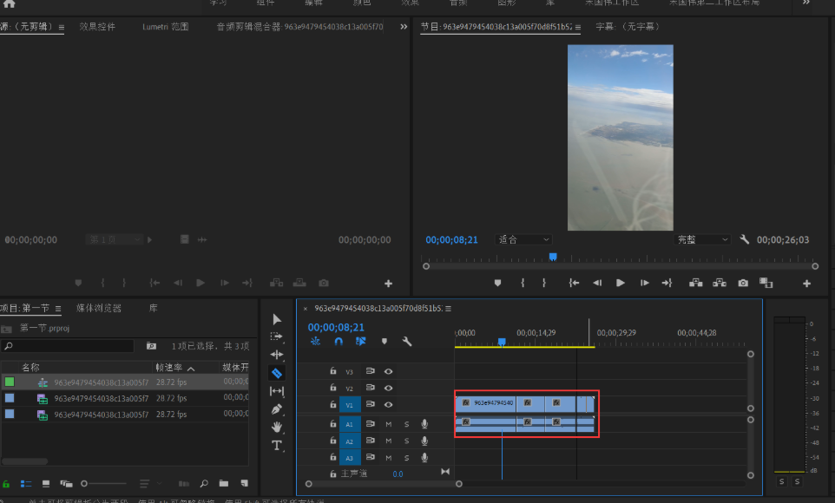Click New Bin folder icon in project panel
Image resolution: width=835 pixels, height=503 pixels.
pos(224,483)
